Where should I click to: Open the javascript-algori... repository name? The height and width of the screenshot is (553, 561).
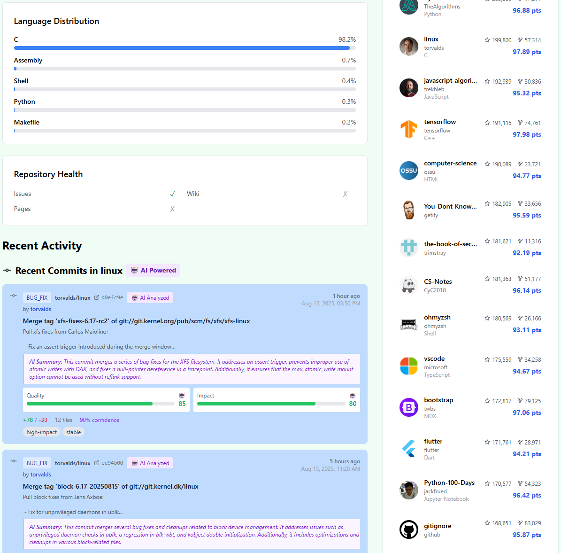click(x=450, y=81)
